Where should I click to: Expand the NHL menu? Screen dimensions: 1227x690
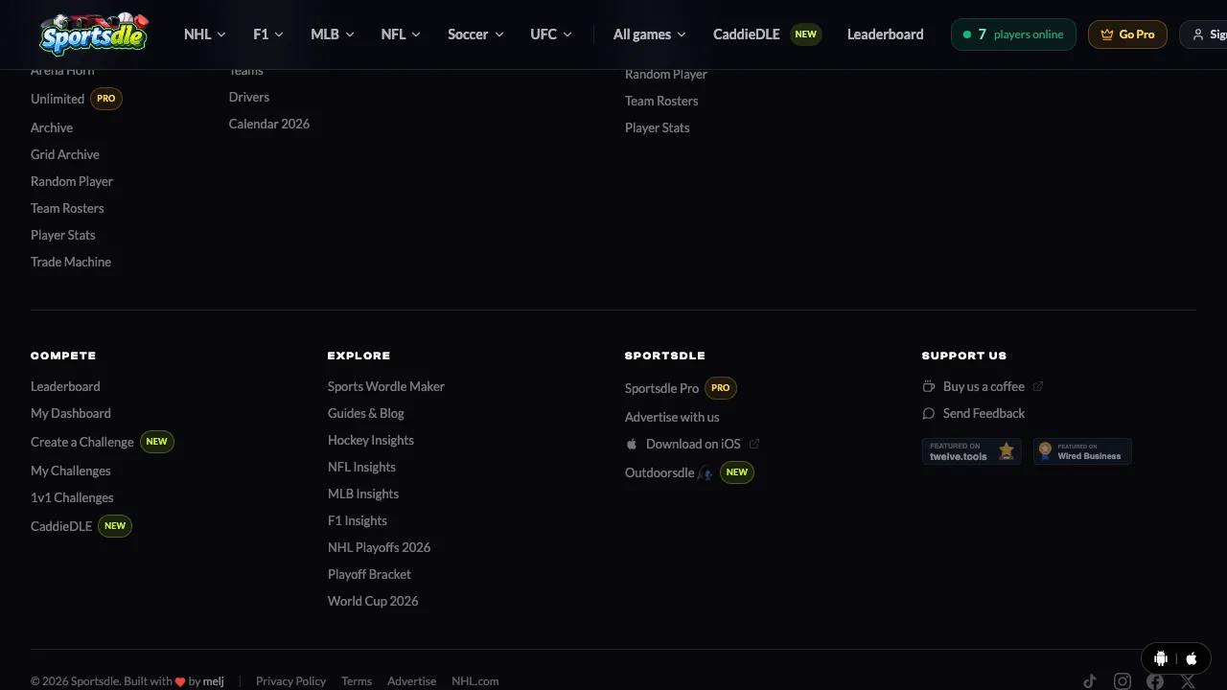[205, 34]
